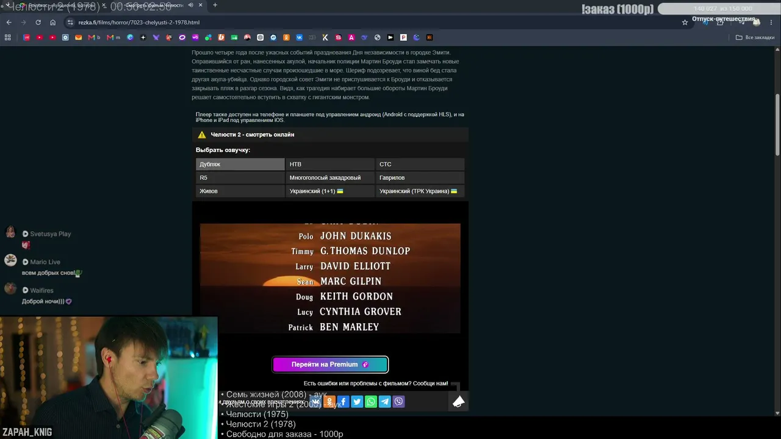Click the warning icon beside Челюсти 2 title

click(x=202, y=135)
